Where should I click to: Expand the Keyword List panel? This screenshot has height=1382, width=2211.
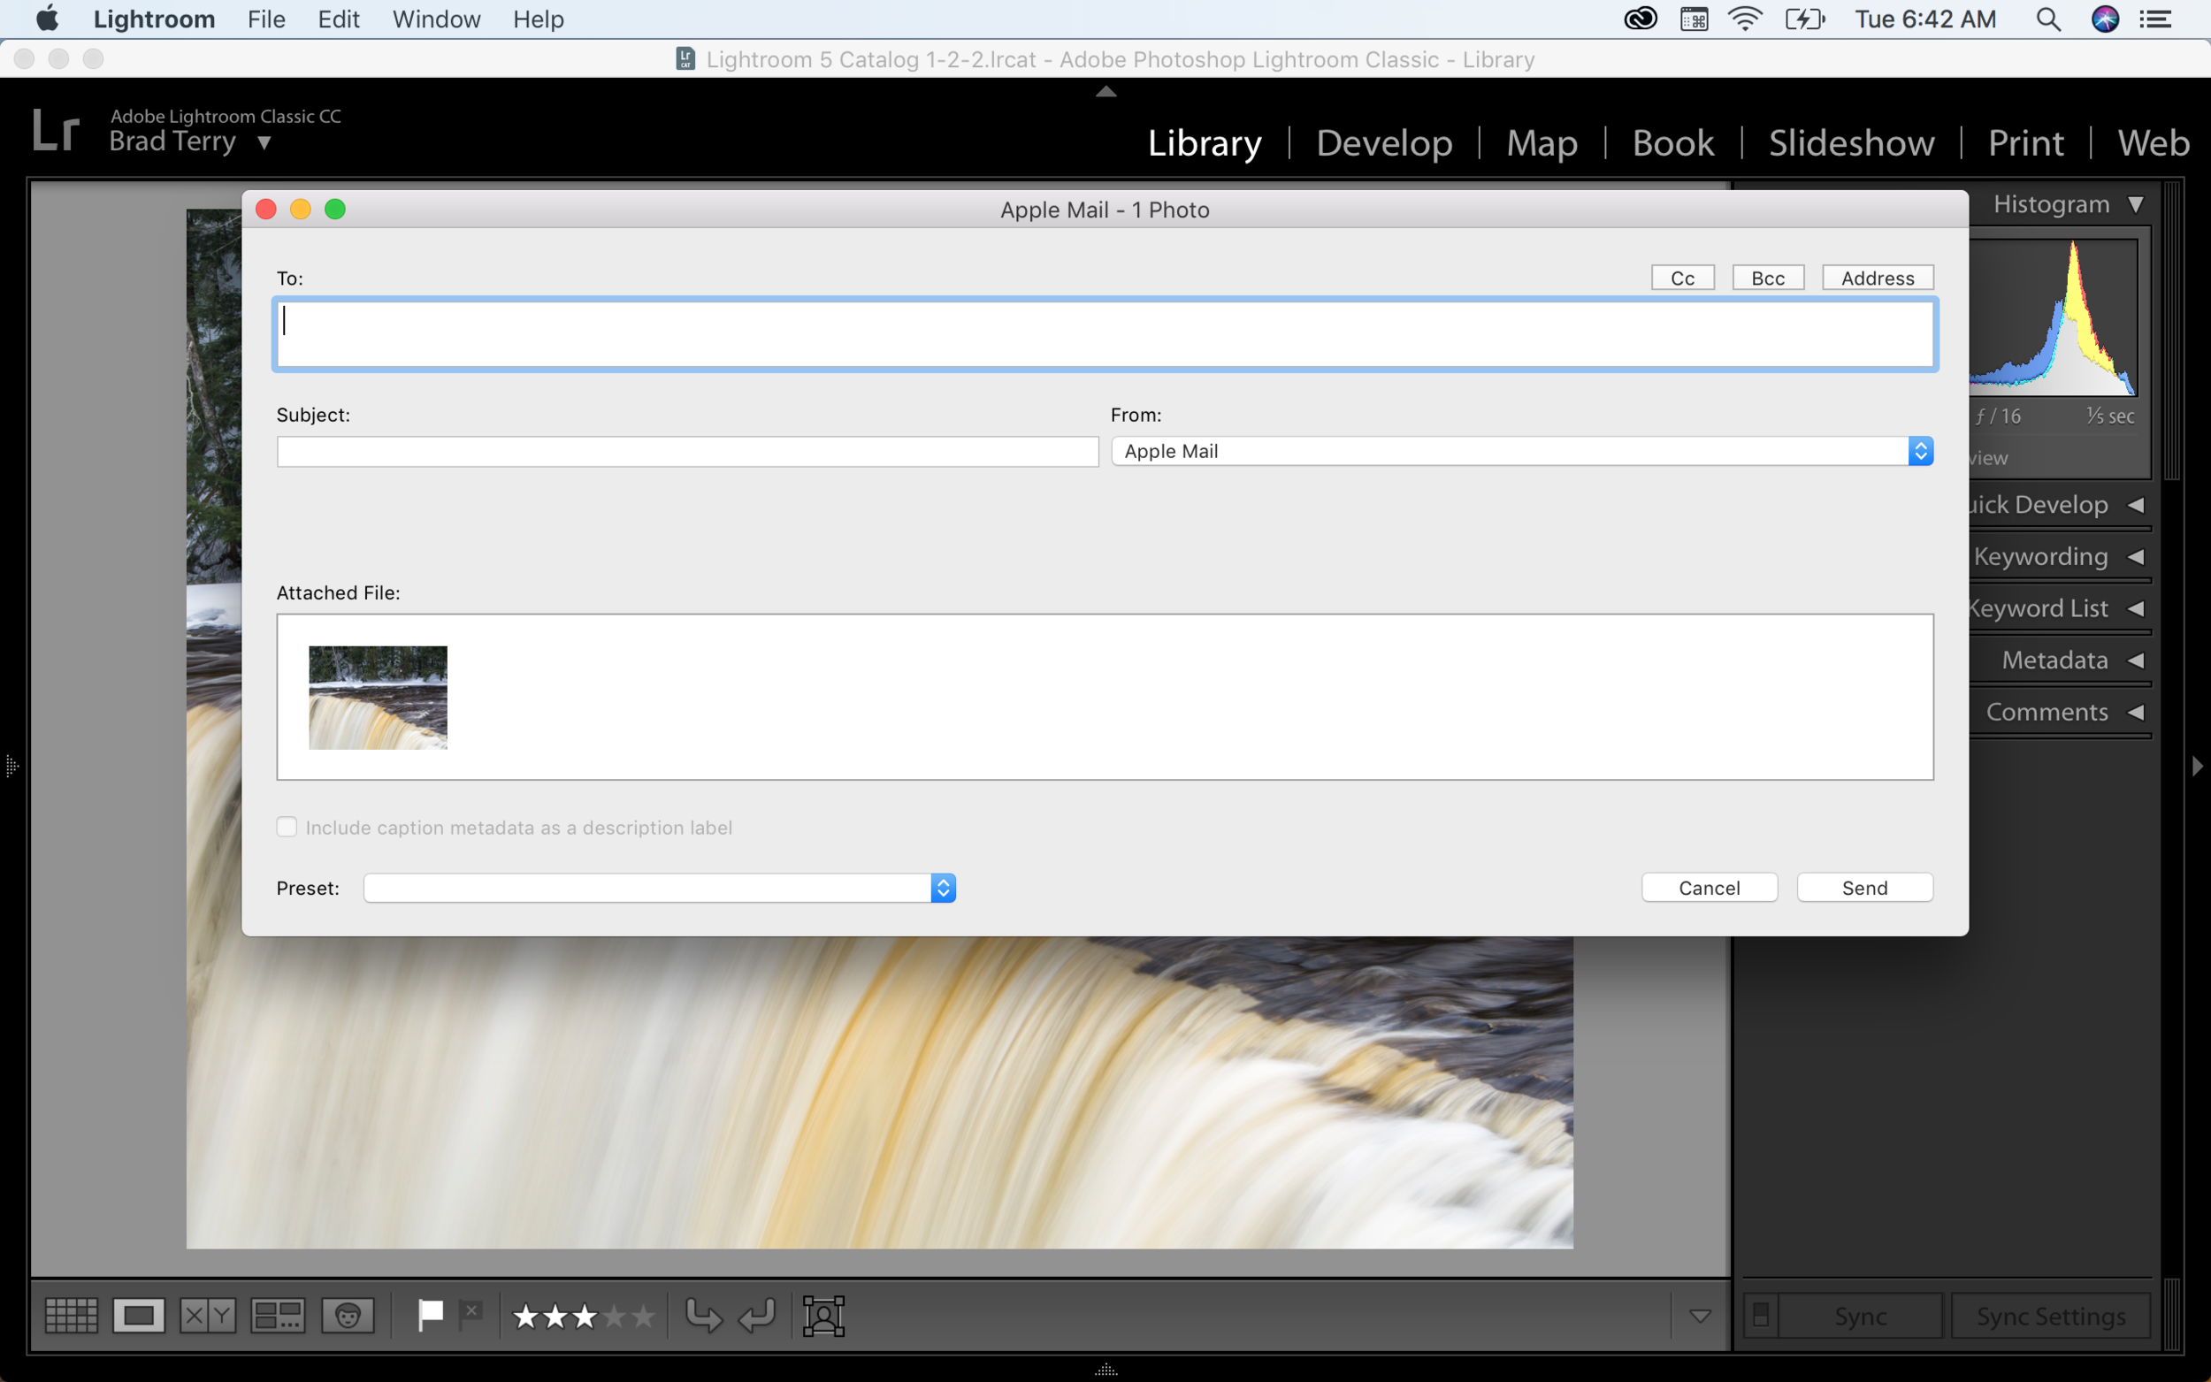click(x=2135, y=608)
